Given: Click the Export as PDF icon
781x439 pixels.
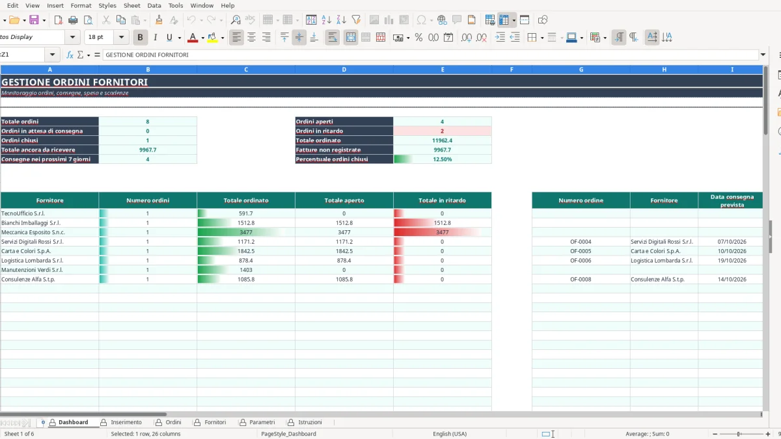Looking at the screenshot, I should point(59,20).
